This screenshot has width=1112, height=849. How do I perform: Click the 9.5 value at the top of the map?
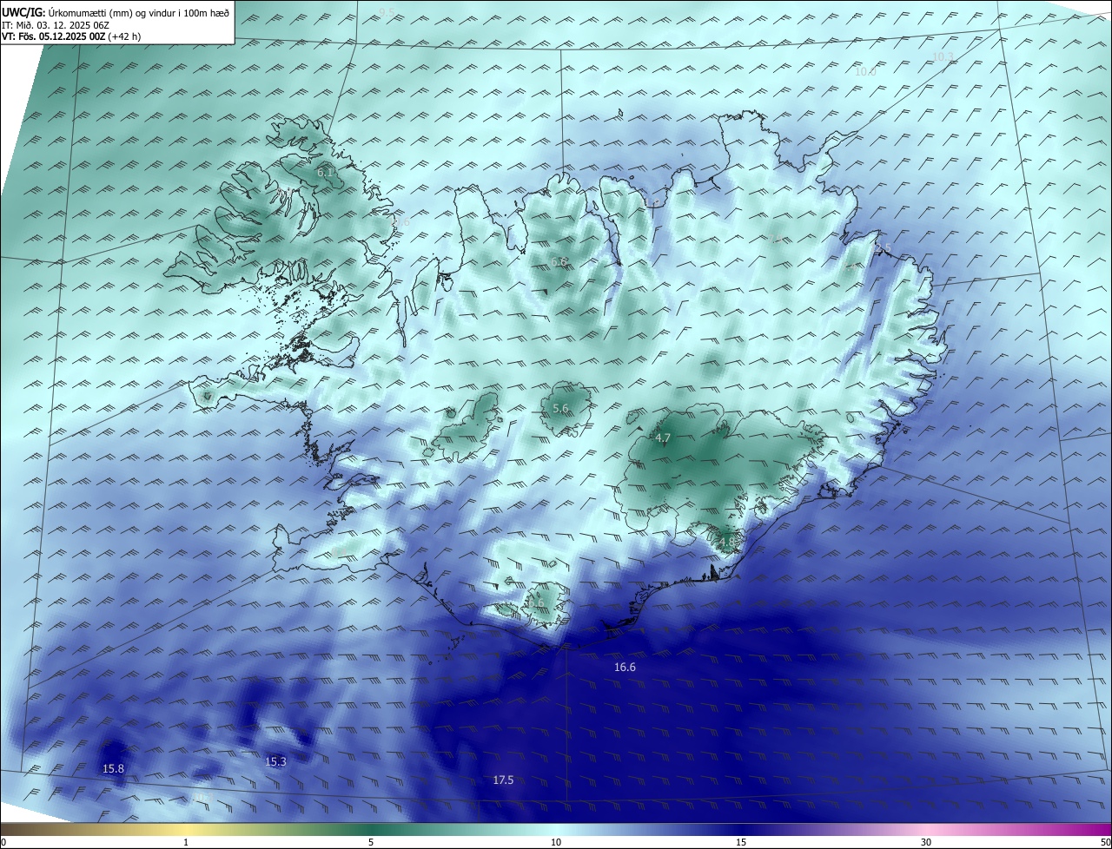click(387, 11)
